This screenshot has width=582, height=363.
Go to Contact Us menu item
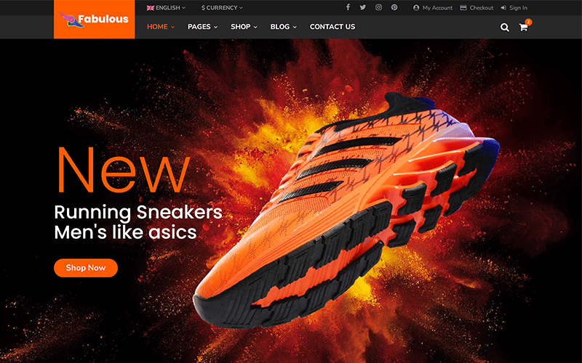[332, 27]
